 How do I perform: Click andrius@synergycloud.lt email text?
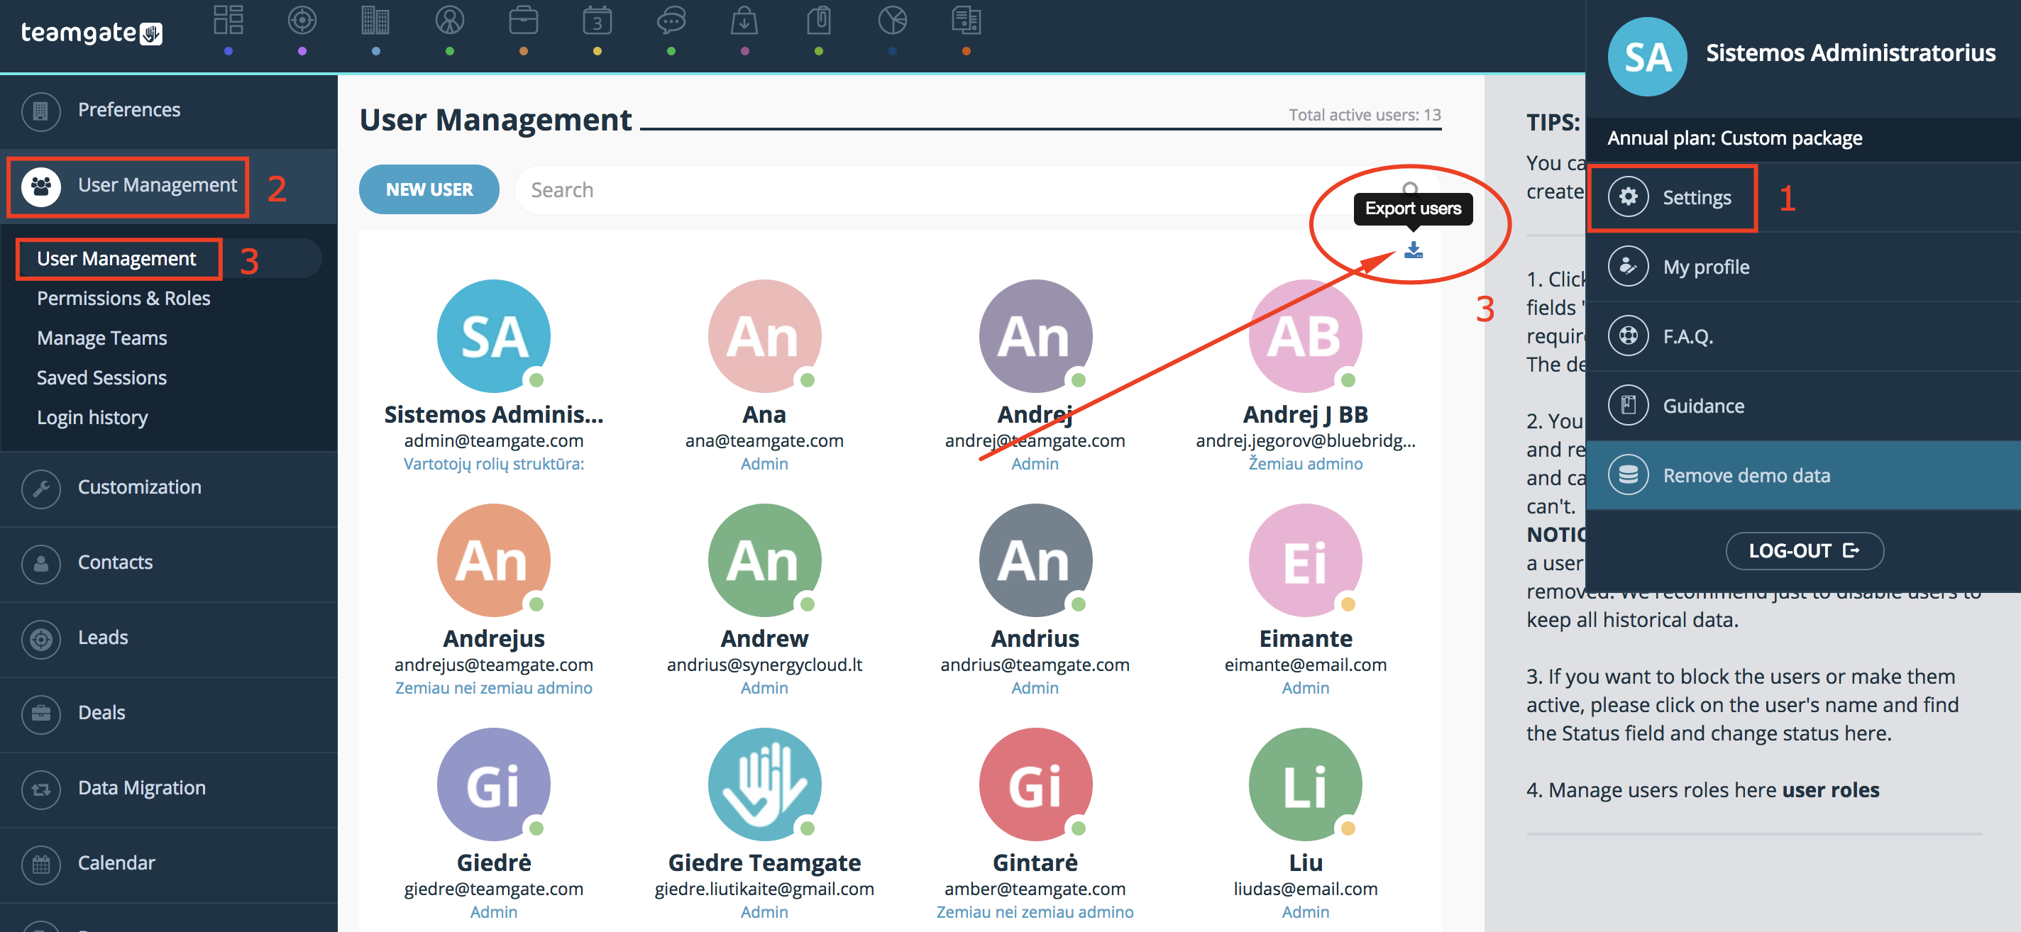click(764, 665)
